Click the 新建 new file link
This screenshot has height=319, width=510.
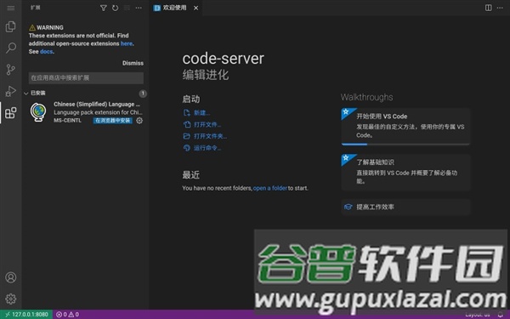[x=201, y=113]
